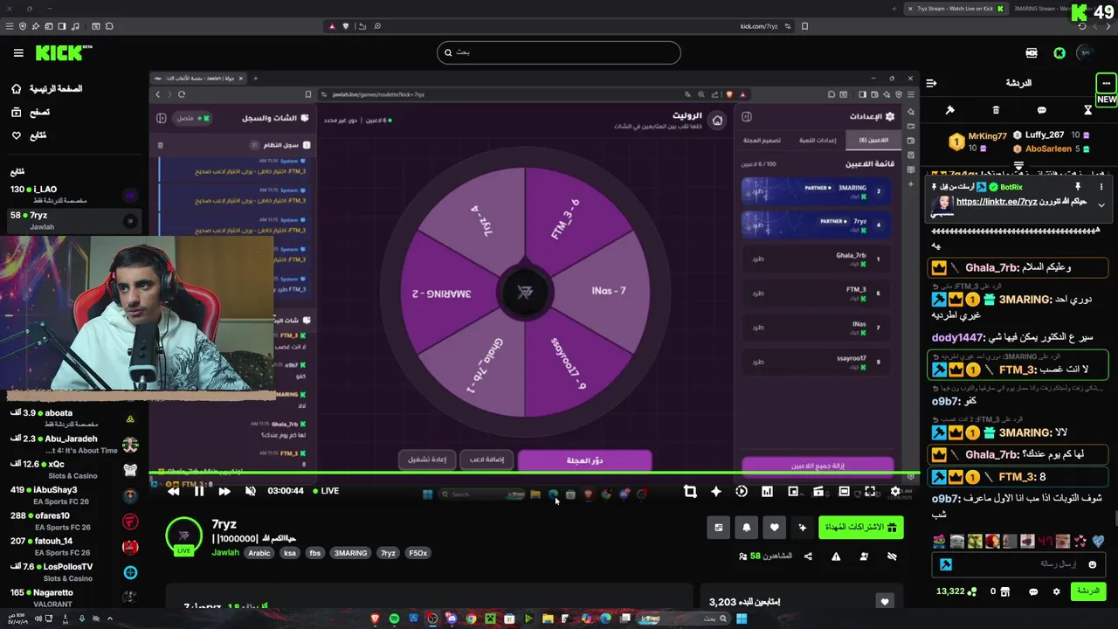Collapse the chat panel

(x=931, y=83)
